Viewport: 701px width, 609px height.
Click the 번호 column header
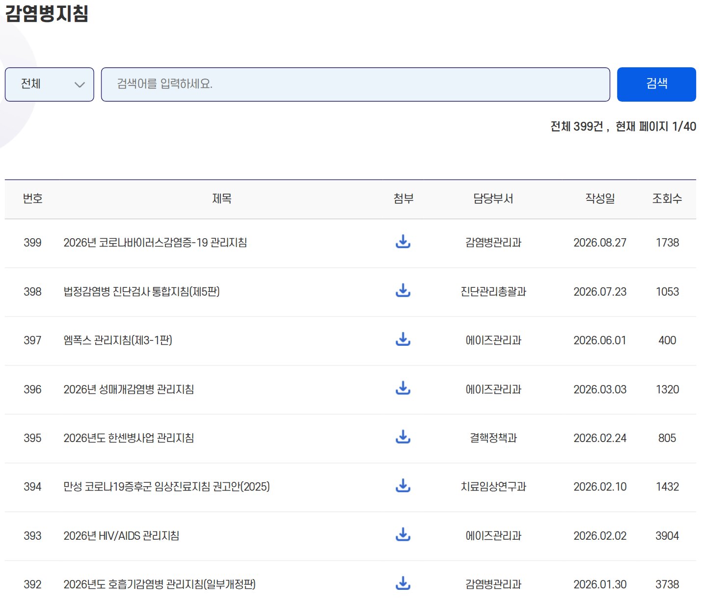tap(33, 199)
